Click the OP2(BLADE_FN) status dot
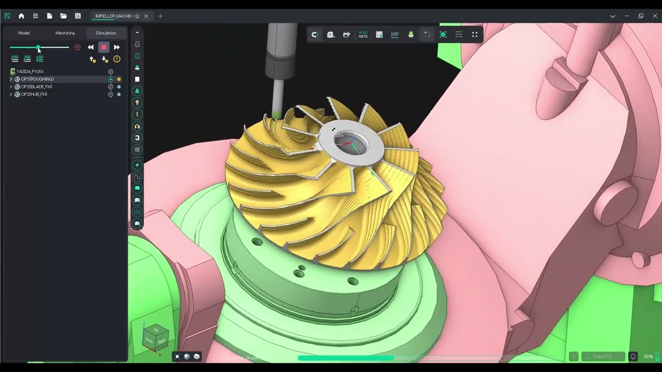The height and width of the screenshot is (372, 662). tap(119, 87)
